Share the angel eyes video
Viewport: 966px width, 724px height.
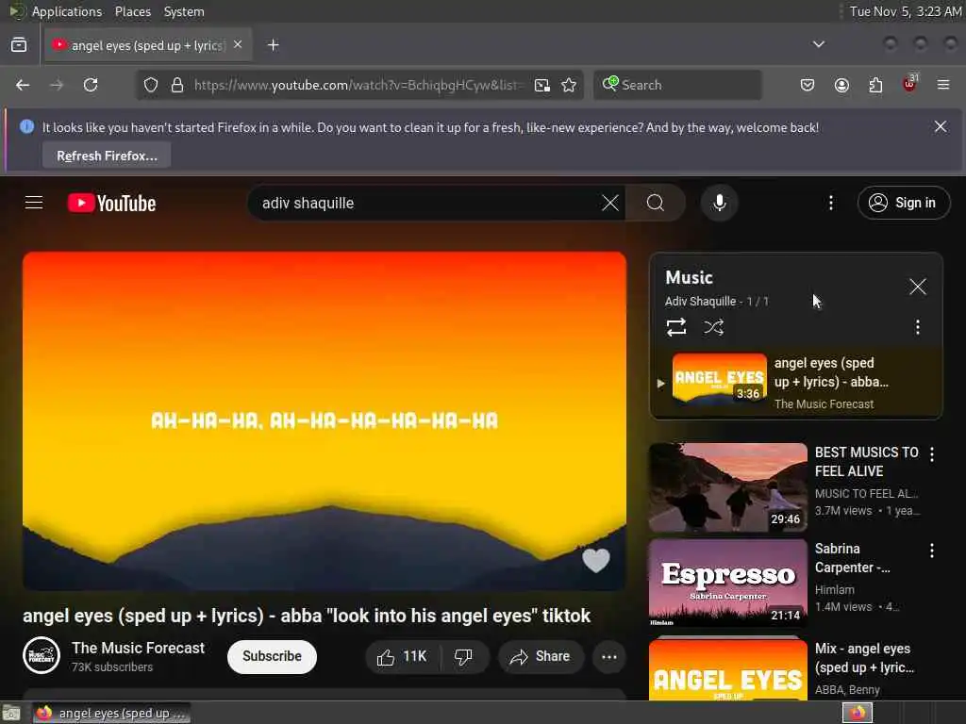[x=541, y=657]
